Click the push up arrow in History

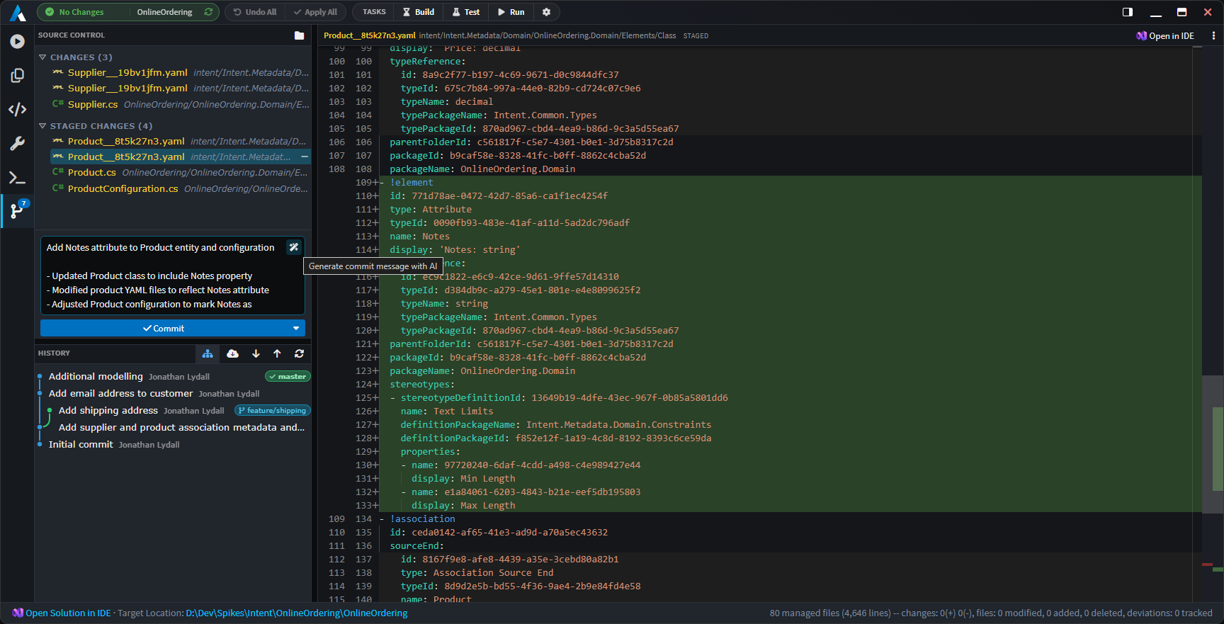click(277, 353)
